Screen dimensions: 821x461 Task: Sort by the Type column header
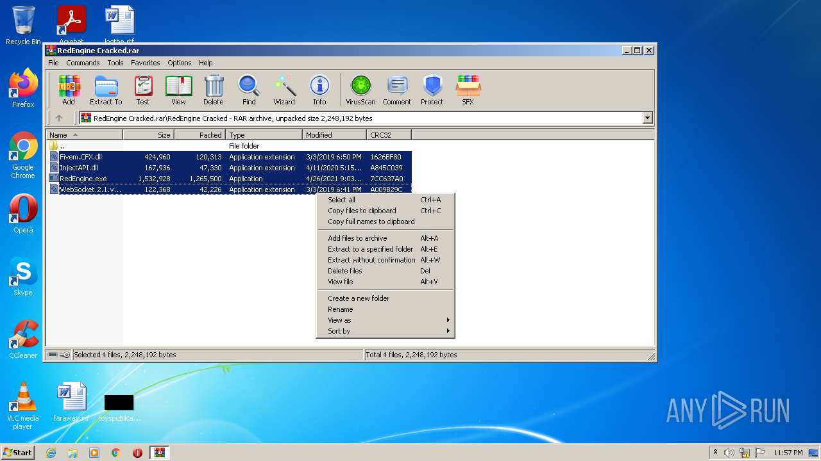point(264,135)
